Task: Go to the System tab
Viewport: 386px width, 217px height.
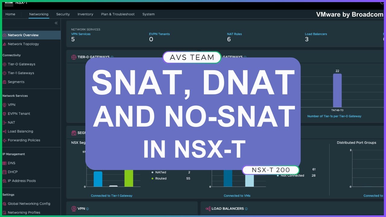Action: [148, 14]
